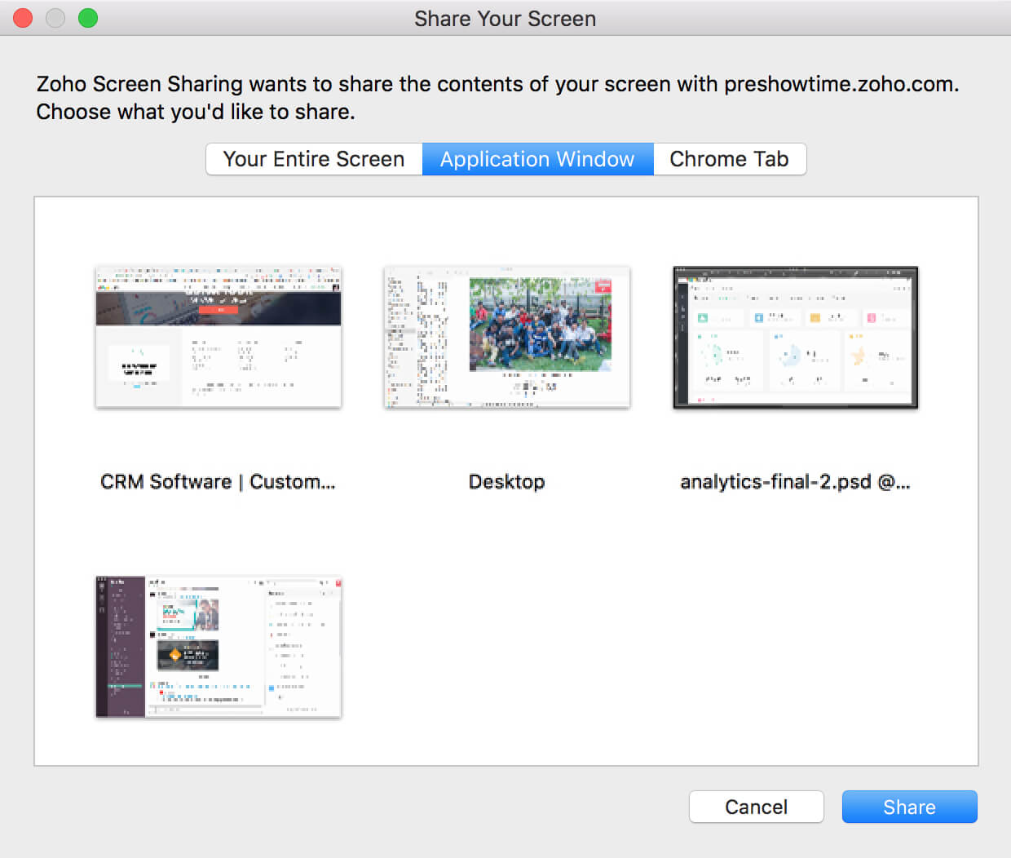Click the Cancel button

pos(757,807)
